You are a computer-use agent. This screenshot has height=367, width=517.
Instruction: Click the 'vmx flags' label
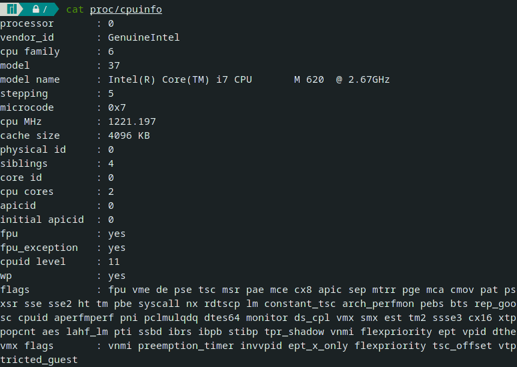pyautogui.click(x=27, y=346)
